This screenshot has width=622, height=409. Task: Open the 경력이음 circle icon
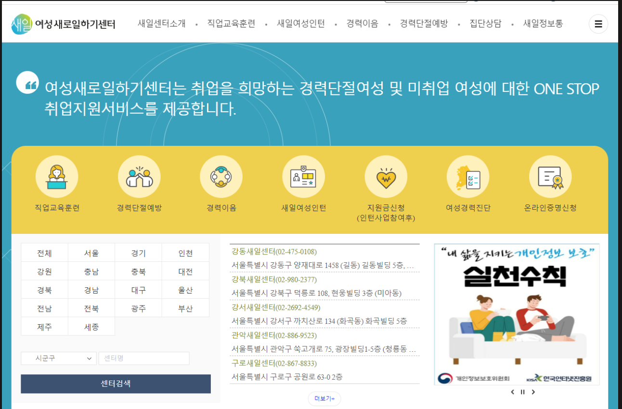point(221,177)
